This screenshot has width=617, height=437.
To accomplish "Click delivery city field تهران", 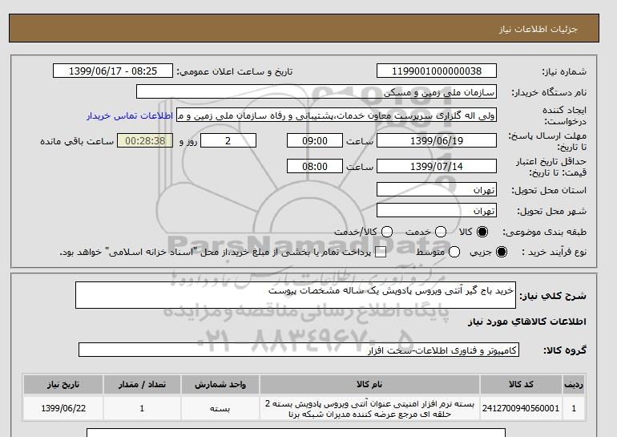I will [x=437, y=211].
